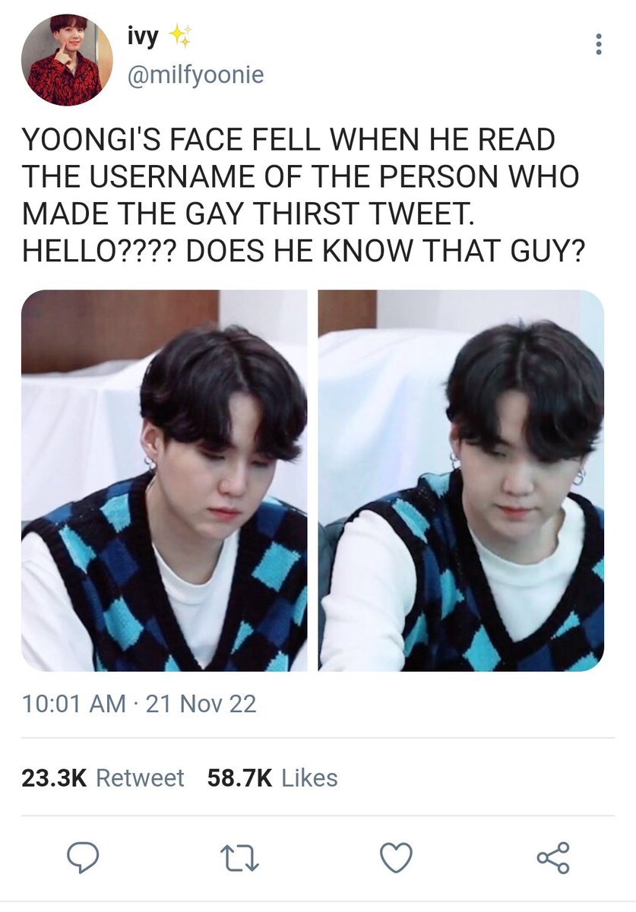Screen dimensions: 636x912
Task: Open the reply speech bubble icon
Action: point(83,858)
